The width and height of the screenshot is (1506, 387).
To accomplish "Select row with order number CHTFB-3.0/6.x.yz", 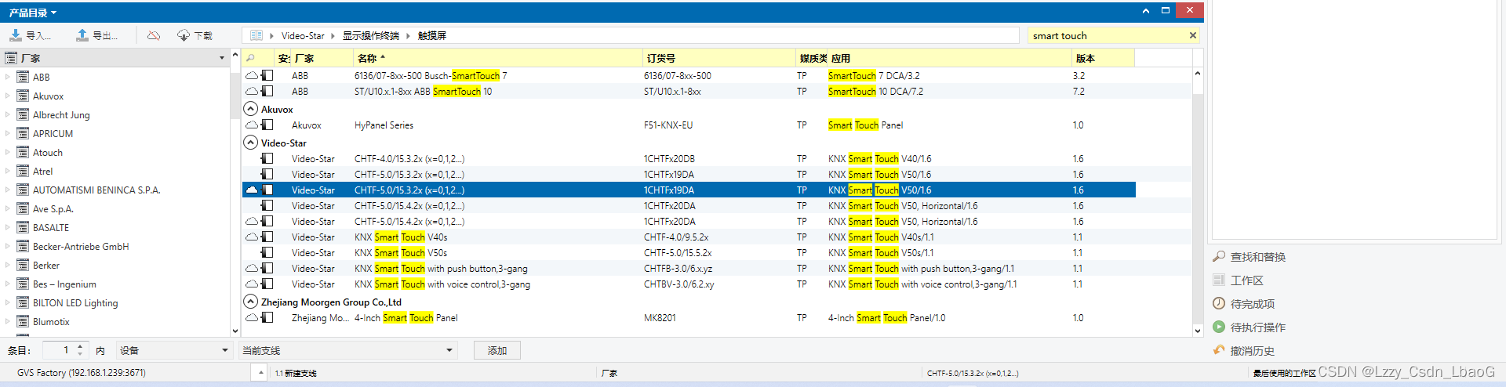I will click(x=689, y=269).
